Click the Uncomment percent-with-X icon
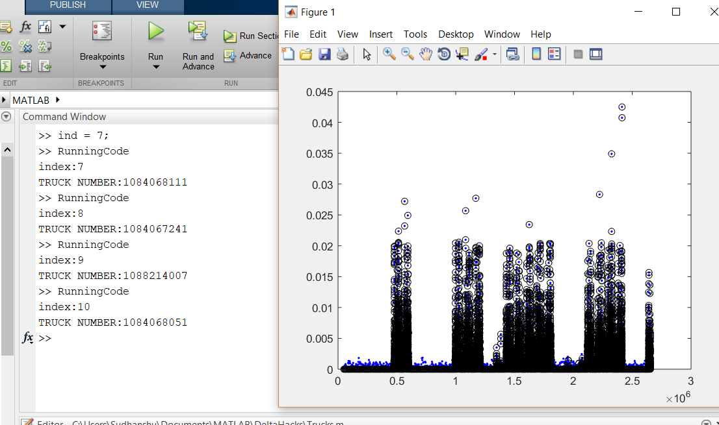The width and height of the screenshot is (719, 425). click(x=25, y=46)
